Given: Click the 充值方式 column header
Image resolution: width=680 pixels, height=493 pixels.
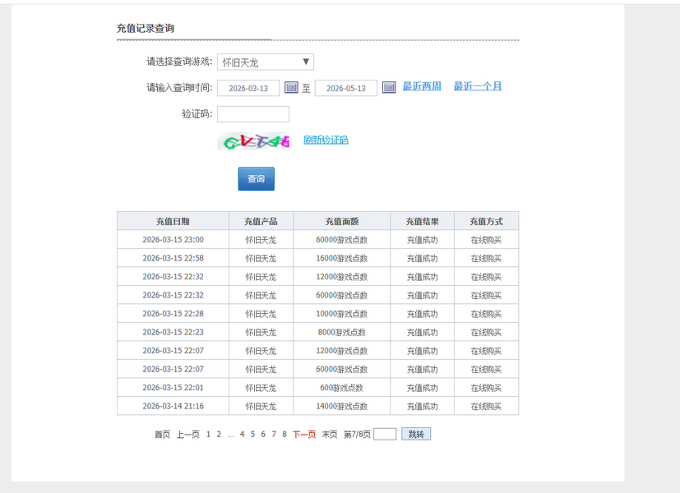Looking at the screenshot, I should click(486, 221).
